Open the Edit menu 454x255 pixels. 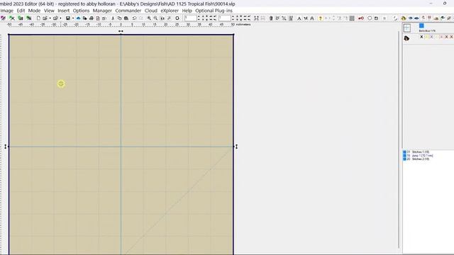[21, 11]
